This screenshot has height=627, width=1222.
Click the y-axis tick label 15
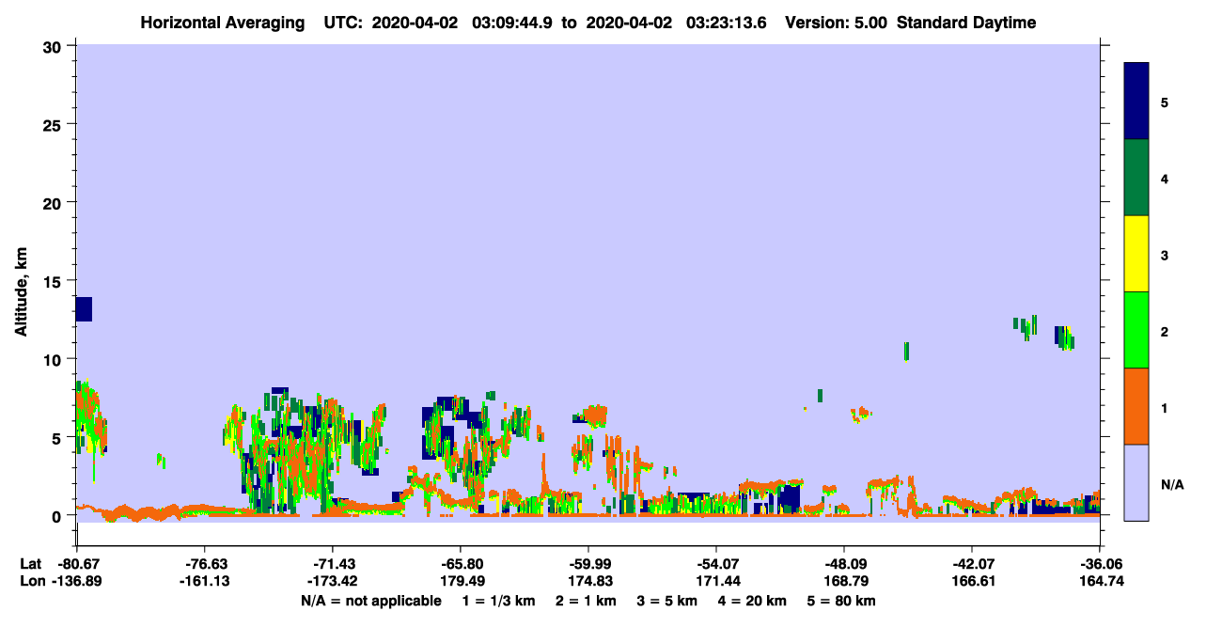[x=55, y=280]
